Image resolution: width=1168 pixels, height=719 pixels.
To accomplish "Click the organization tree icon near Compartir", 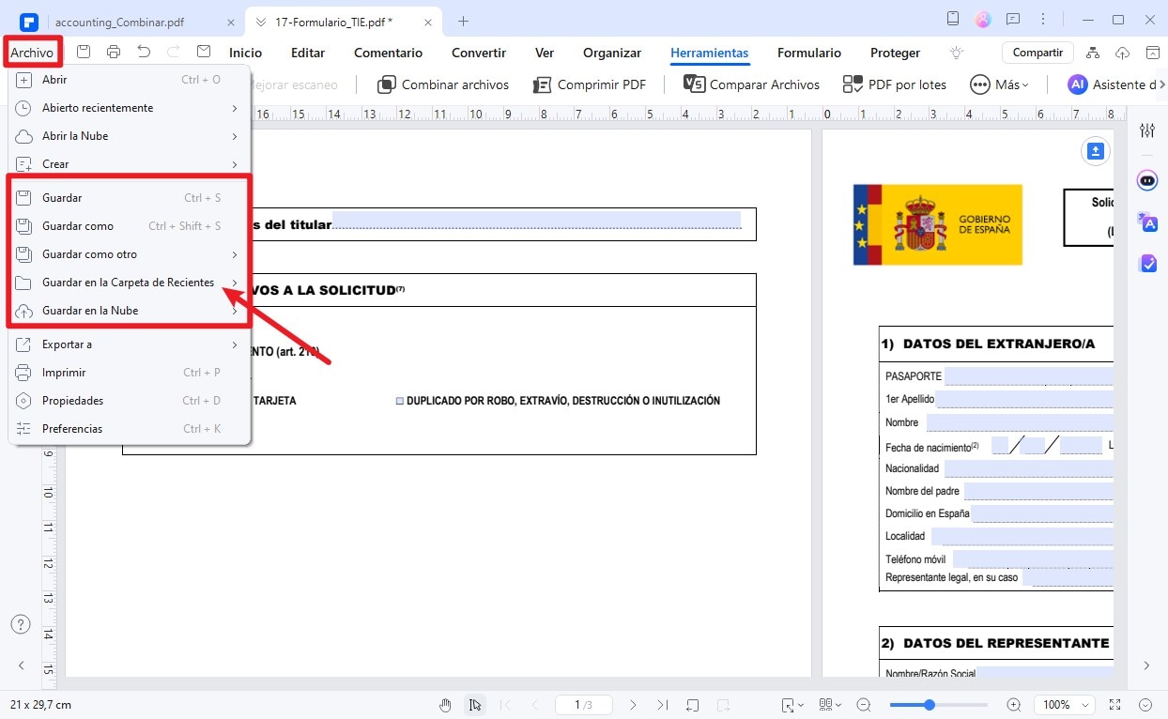I will [x=1093, y=54].
